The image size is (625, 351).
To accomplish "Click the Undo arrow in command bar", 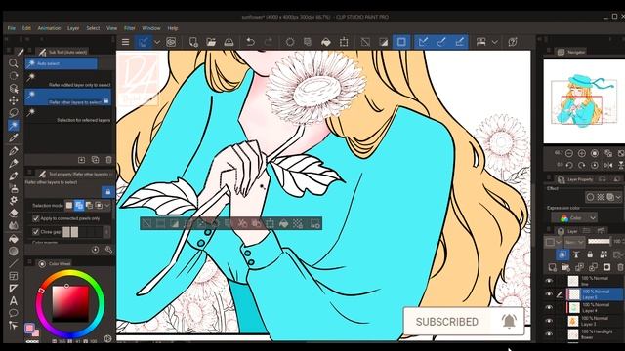I will (x=250, y=42).
